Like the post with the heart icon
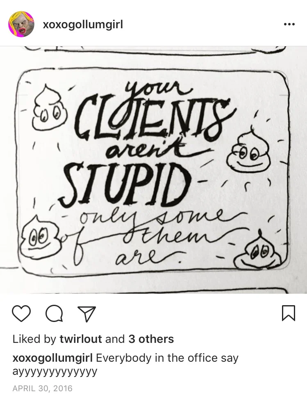This screenshot has height=408, width=307. coord(21,313)
